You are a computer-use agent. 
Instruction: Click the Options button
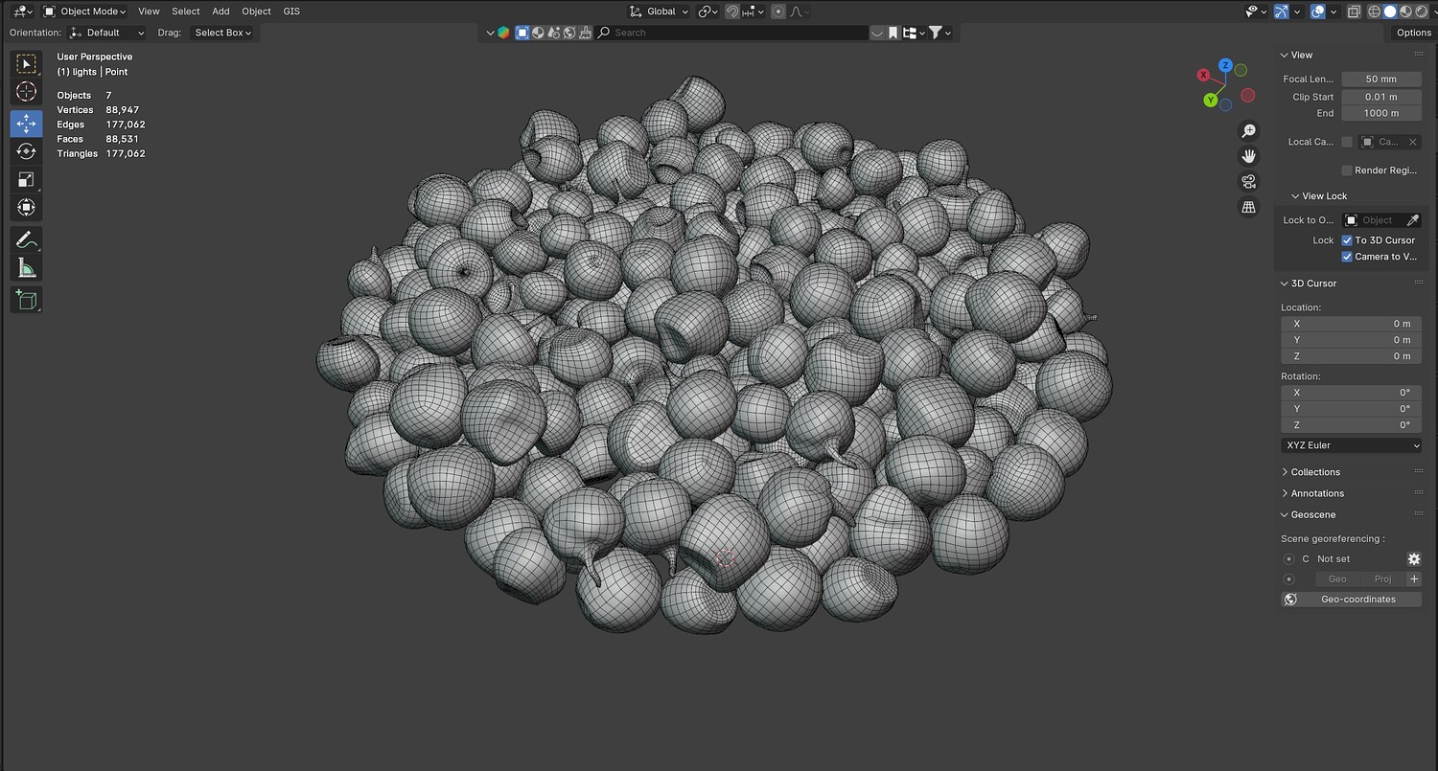1413,33
